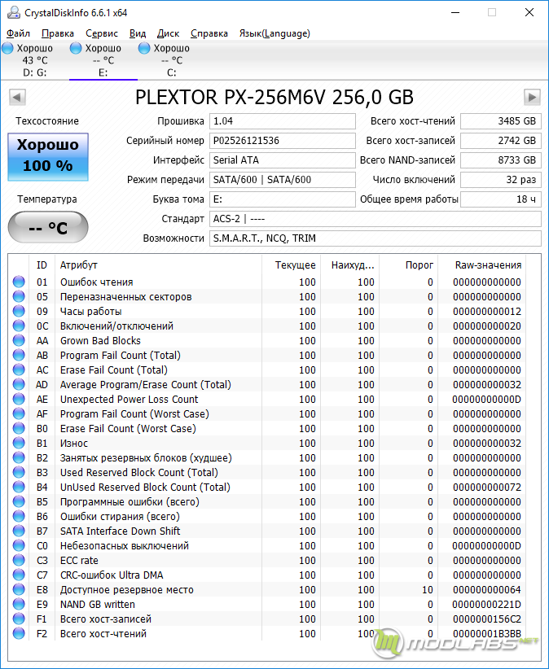Open the Вид menu

138,33
